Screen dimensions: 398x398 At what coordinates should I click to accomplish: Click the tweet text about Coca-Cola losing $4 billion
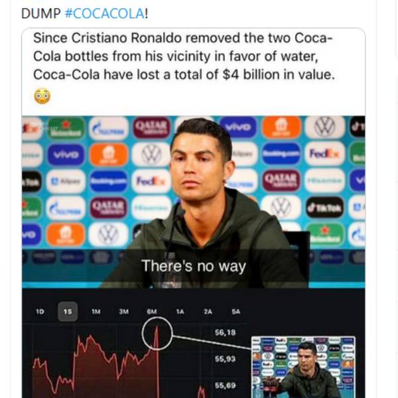tap(186, 56)
